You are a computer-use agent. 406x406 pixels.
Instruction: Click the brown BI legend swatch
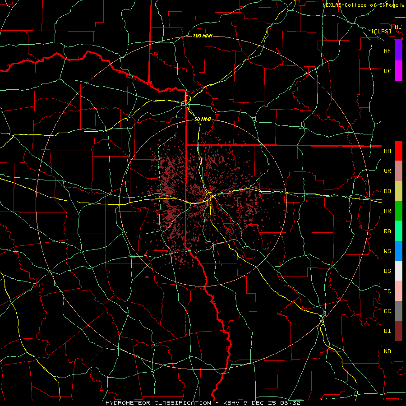point(398,331)
